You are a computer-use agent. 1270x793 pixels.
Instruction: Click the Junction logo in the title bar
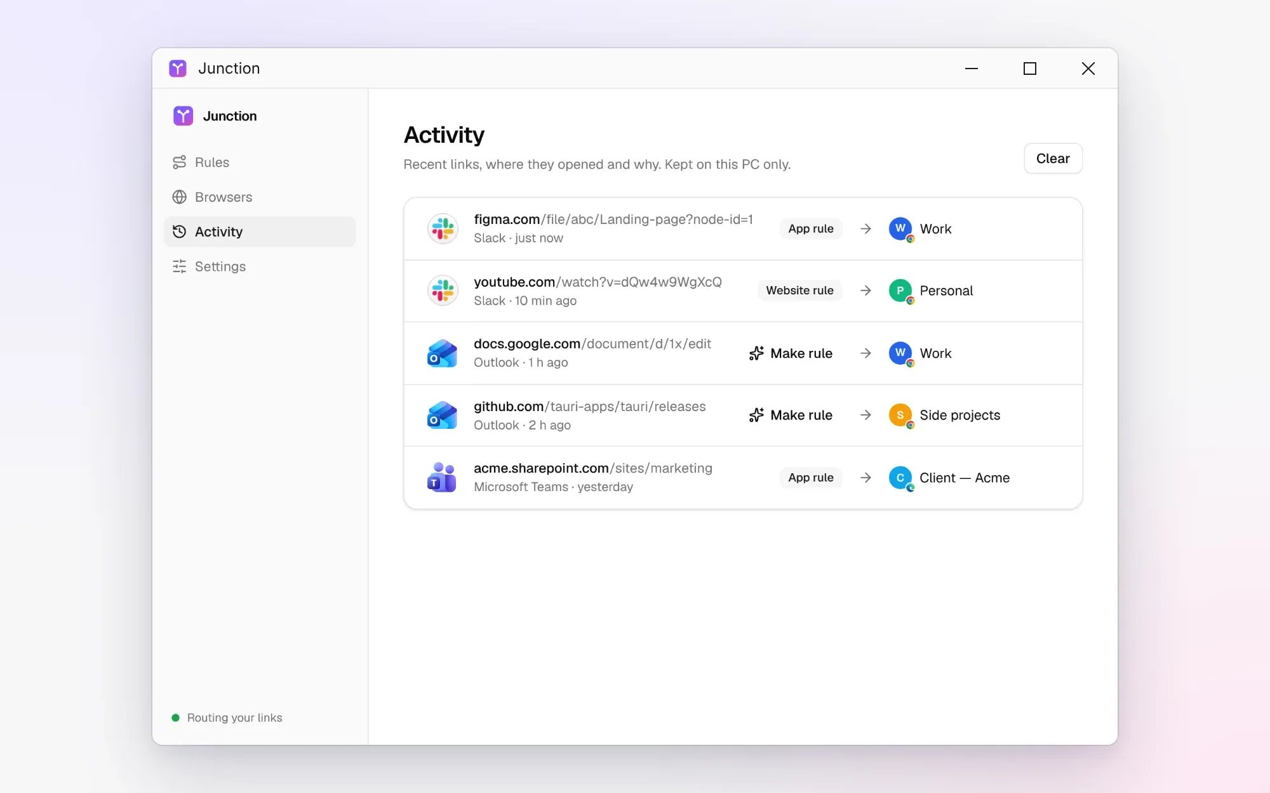[178, 69]
